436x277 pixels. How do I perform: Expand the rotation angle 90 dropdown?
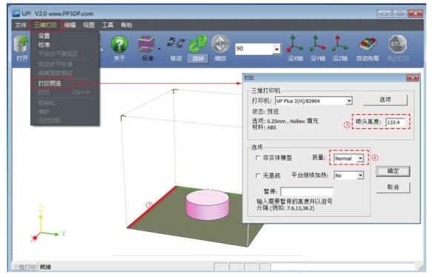(277, 49)
